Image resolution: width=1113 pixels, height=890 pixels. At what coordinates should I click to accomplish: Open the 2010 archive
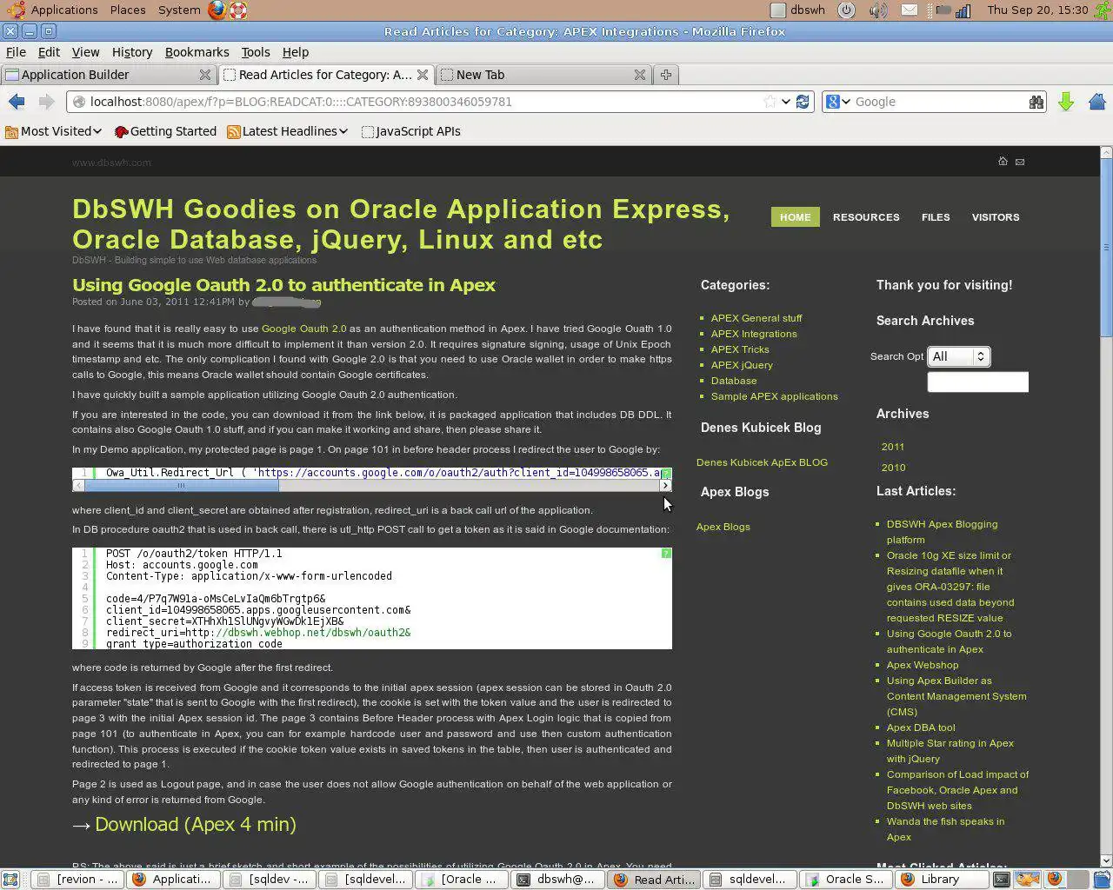point(893,468)
